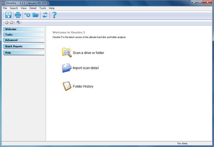The width and height of the screenshot is (214, 147).
Task: Expand the Help sidebar section
Action: click(24, 53)
